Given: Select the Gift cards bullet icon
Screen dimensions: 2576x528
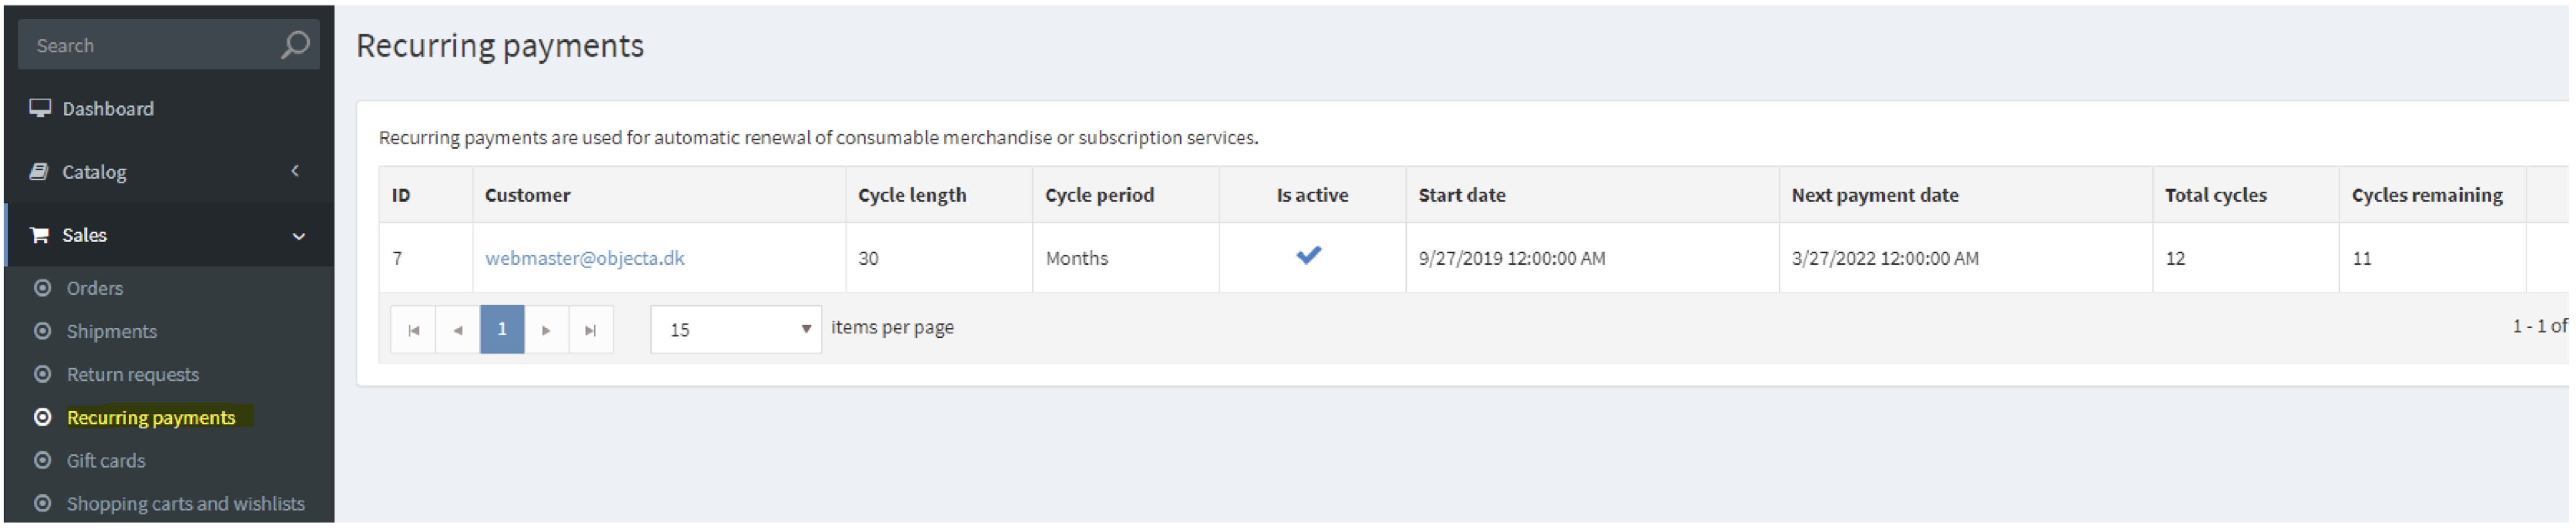Looking at the screenshot, I should pos(43,461).
